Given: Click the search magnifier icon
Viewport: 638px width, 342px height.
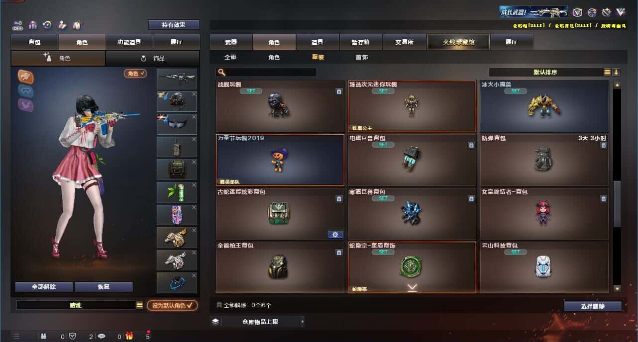Looking at the screenshot, I should pyautogui.click(x=222, y=72).
